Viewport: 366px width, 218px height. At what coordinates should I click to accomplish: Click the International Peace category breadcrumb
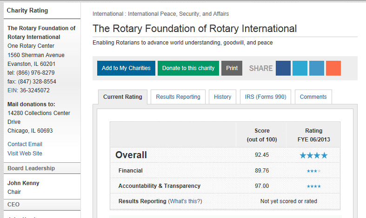pos(178,14)
